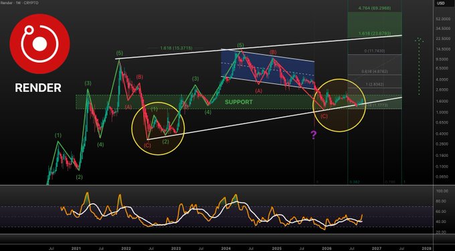Image resolution: width=455 pixels, height=251 pixels.
Task: Click the 9.5000 price axis value
Action: coord(442,59)
